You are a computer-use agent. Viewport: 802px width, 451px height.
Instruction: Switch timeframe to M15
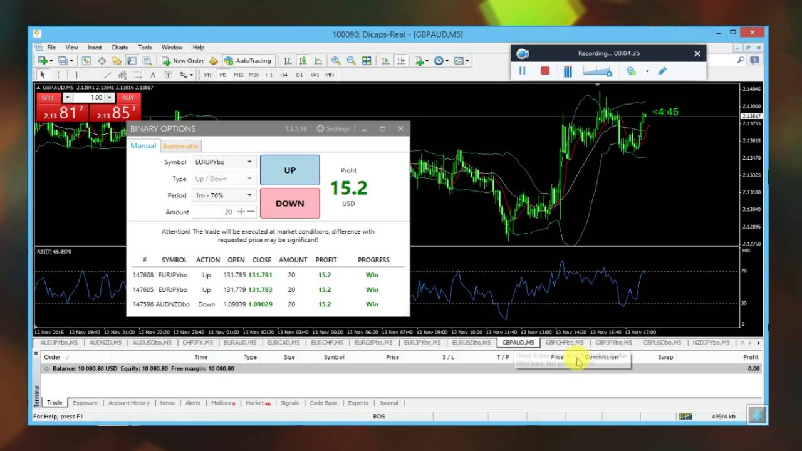(x=238, y=75)
